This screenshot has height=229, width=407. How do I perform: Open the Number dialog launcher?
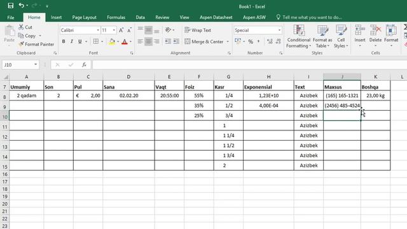point(281,53)
